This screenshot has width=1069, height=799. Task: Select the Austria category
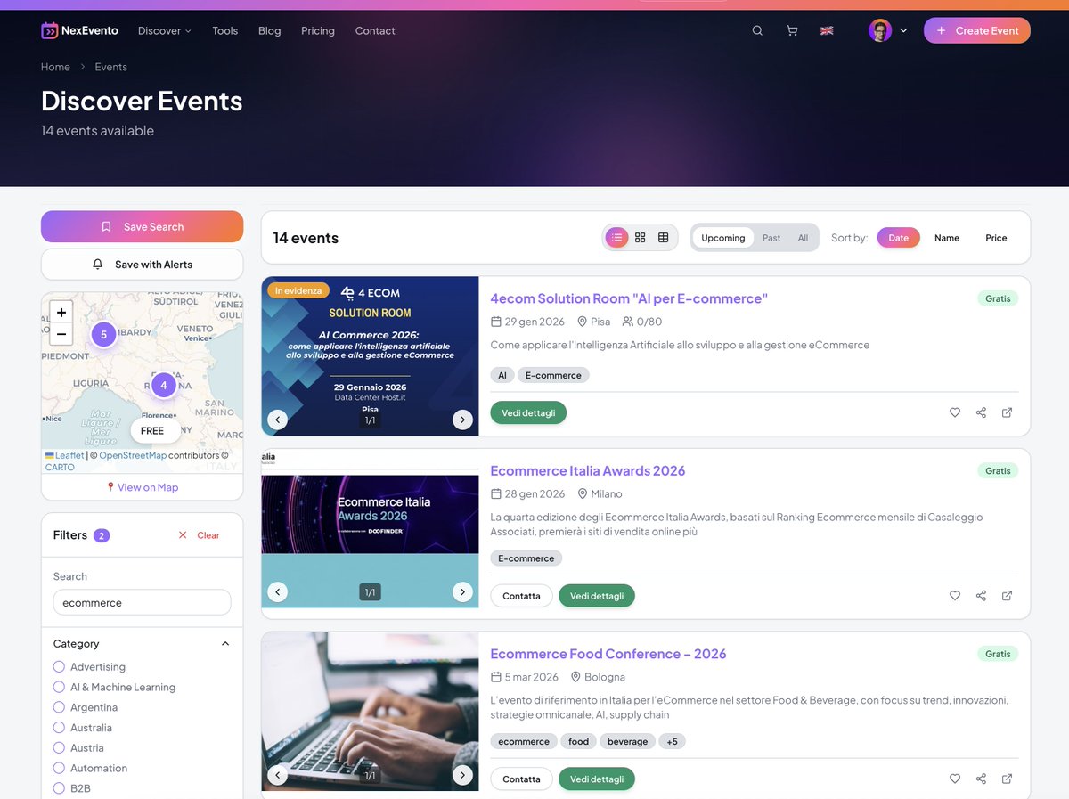[x=78, y=748]
